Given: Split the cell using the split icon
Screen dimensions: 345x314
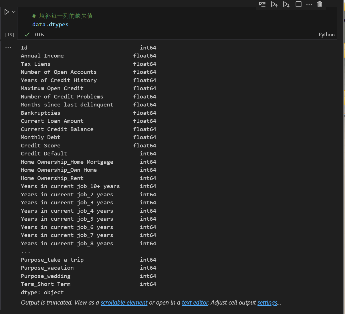Looking at the screenshot, I should tap(298, 4).
